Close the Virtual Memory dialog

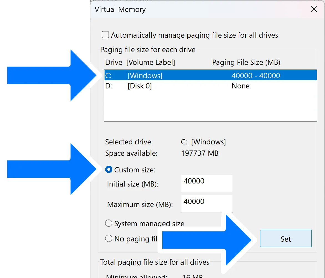(x=314, y=9)
